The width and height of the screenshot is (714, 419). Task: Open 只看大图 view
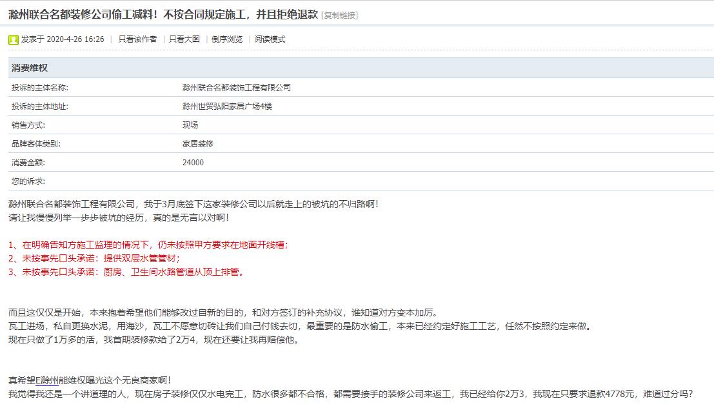[x=184, y=39]
